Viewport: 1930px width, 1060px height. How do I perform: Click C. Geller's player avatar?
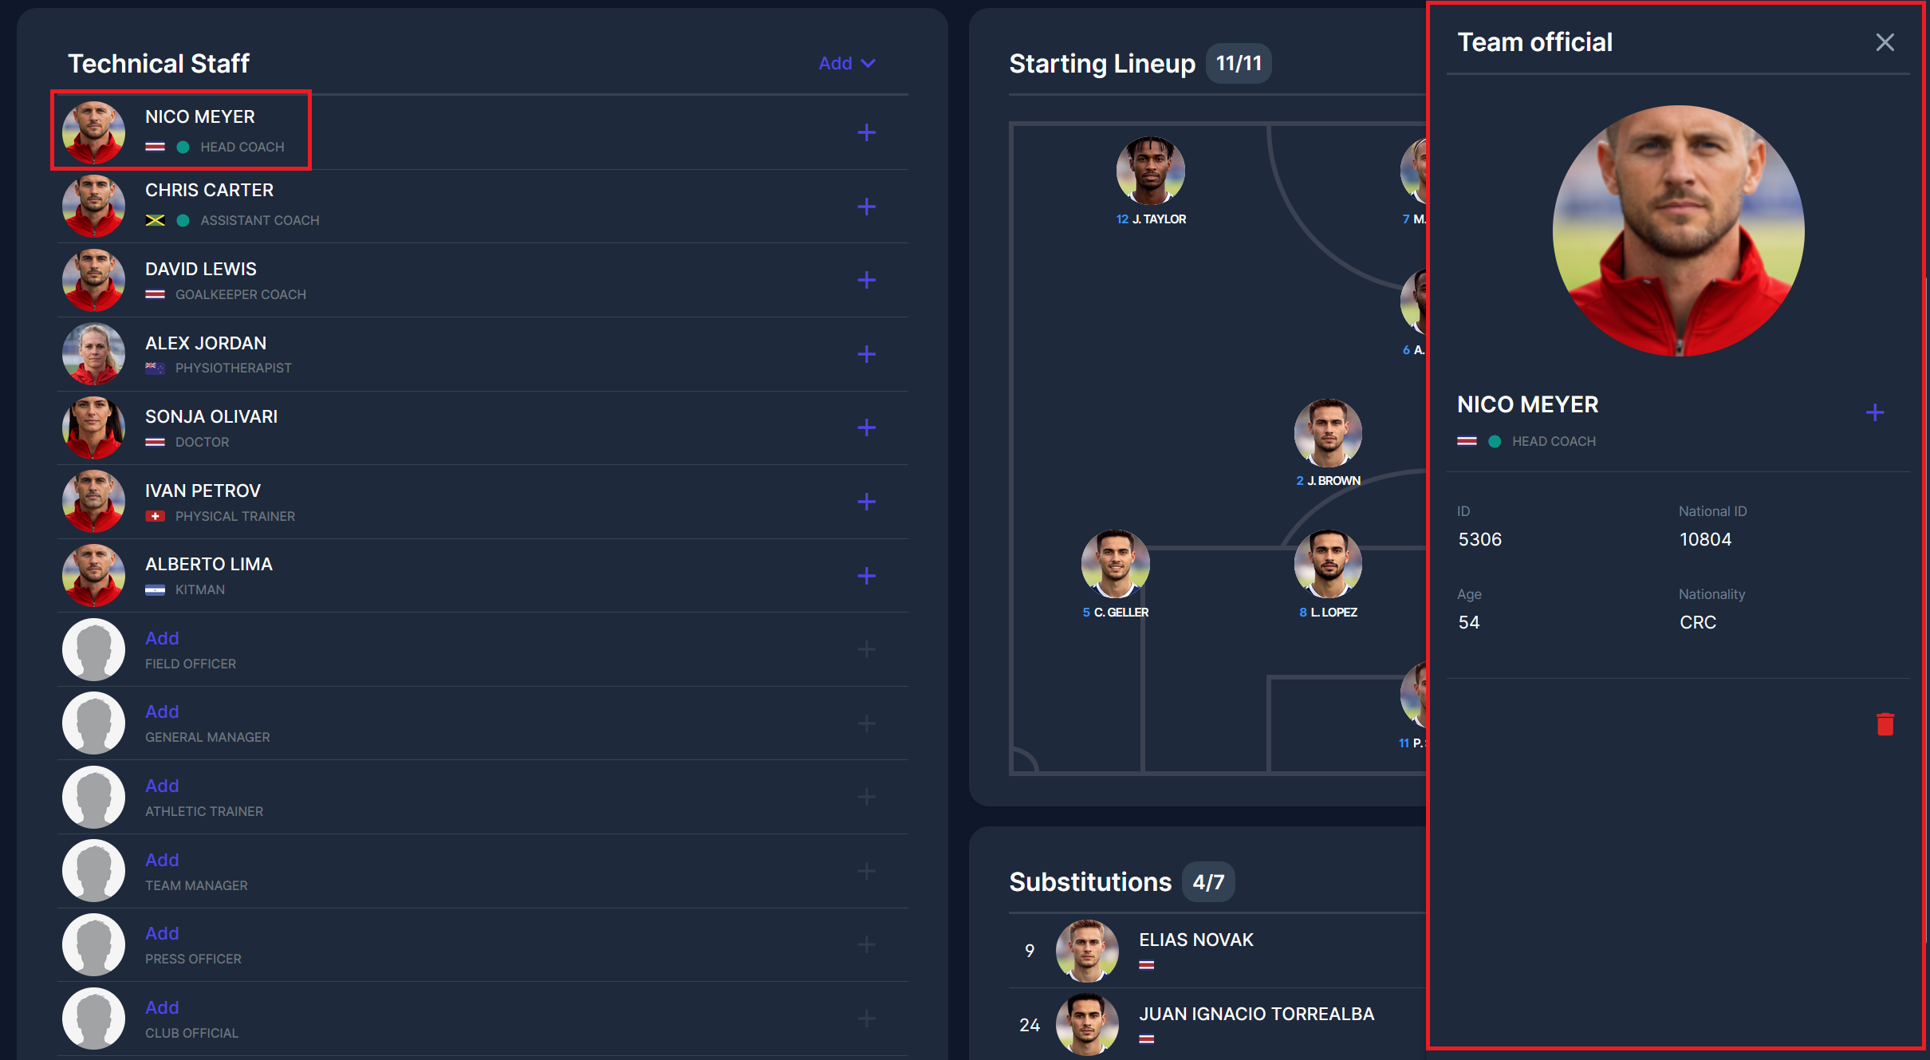tap(1115, 565)
